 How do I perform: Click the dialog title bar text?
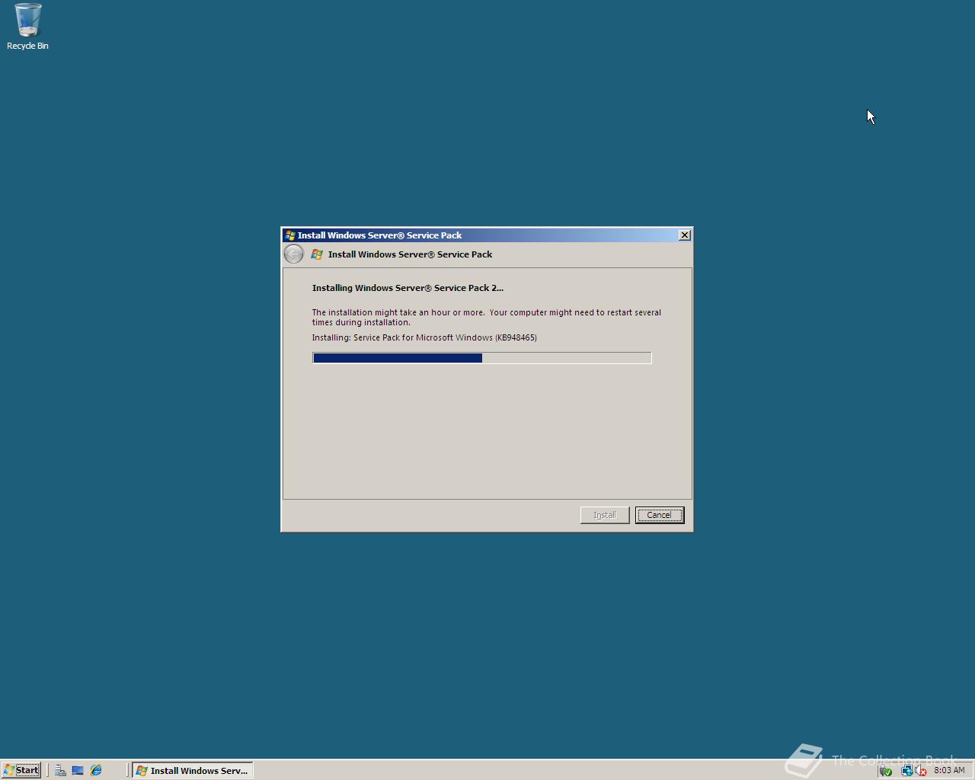[x=379, y=235]
